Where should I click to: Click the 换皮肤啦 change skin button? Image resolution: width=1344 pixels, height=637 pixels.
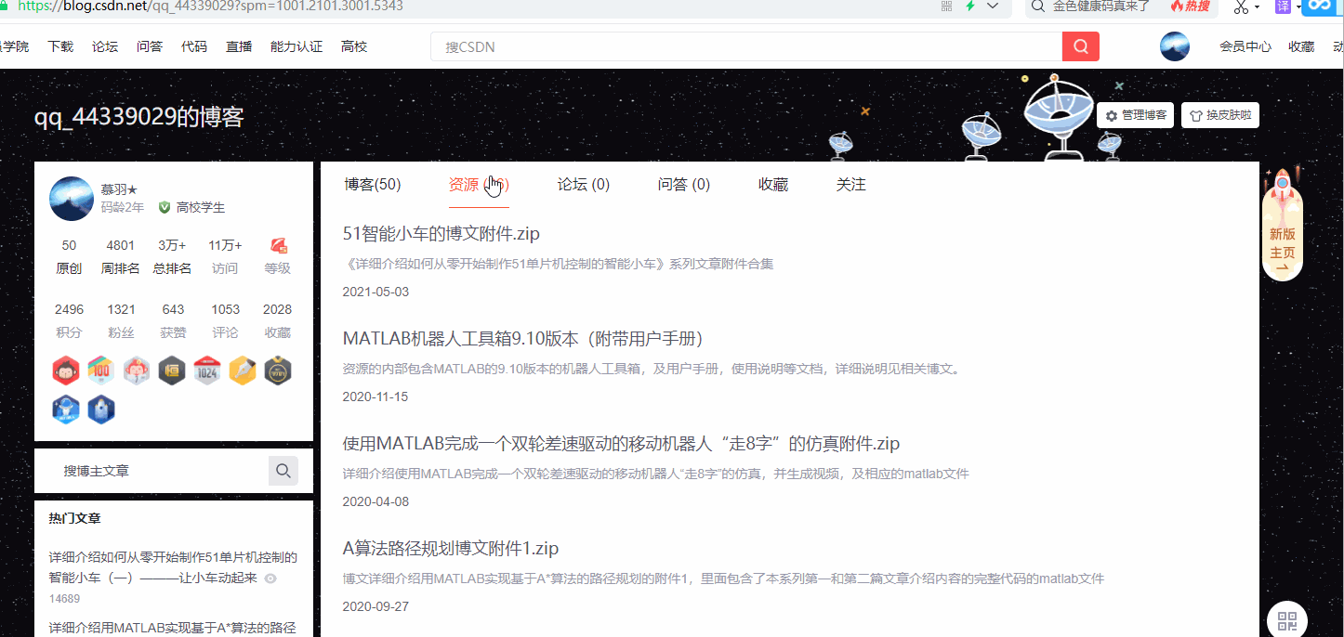(1220, 115)
